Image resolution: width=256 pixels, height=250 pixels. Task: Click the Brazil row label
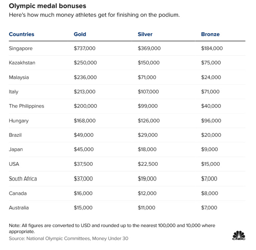pos(16,135)
